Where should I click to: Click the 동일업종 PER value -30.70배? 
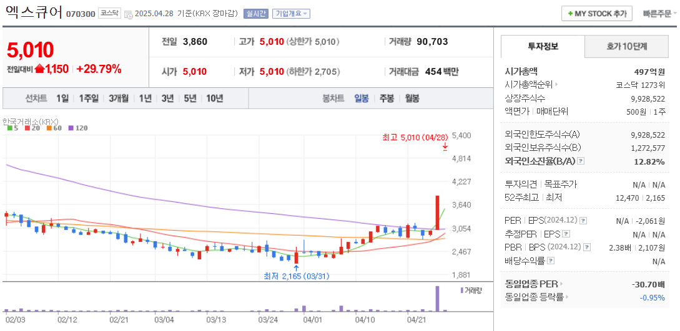(648, 285)
